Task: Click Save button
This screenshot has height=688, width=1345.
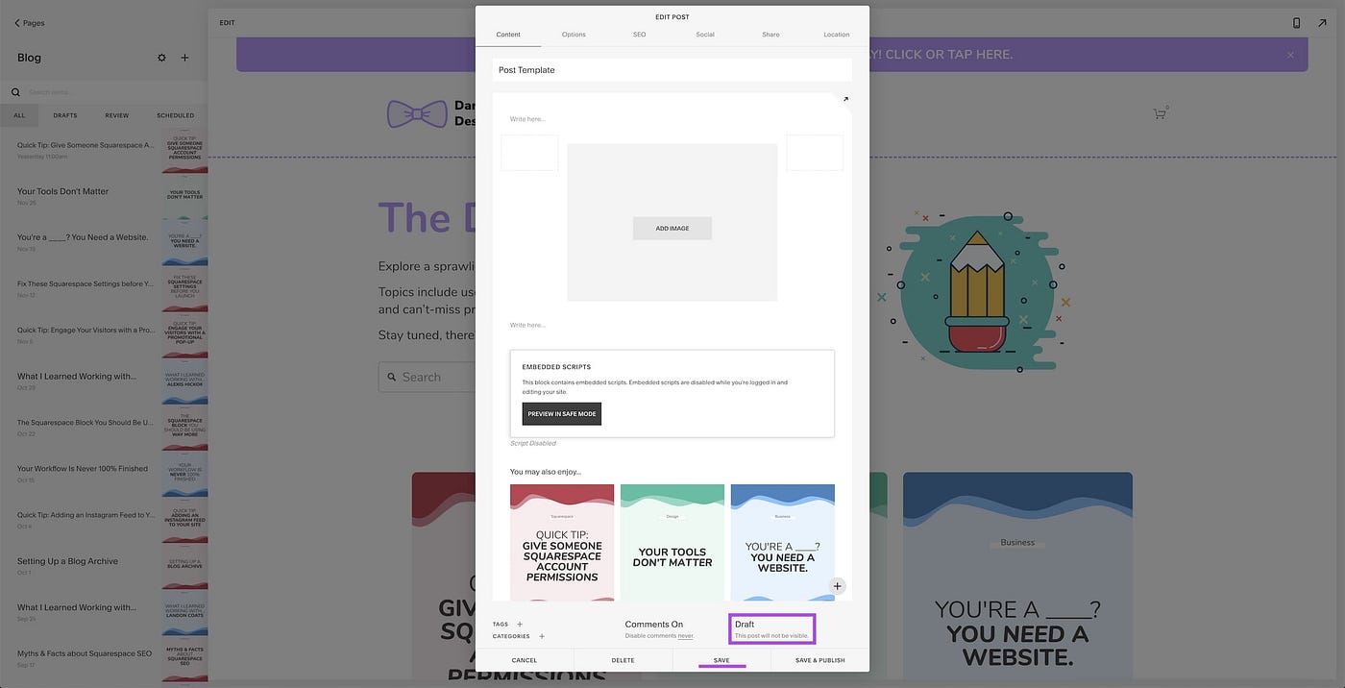Action: pyautogui.click(x=721, y=660)
